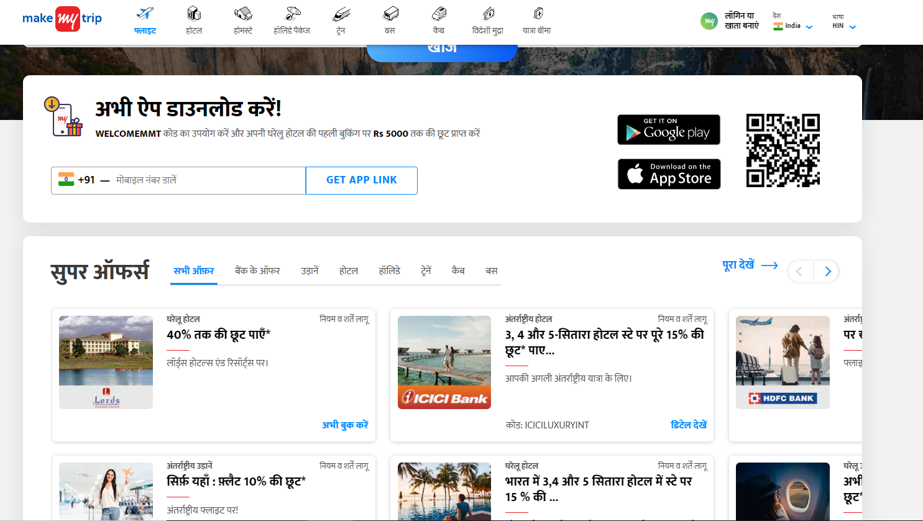
Task: Click the green 'my' login avatar icon
Action: tap(709, 21)
